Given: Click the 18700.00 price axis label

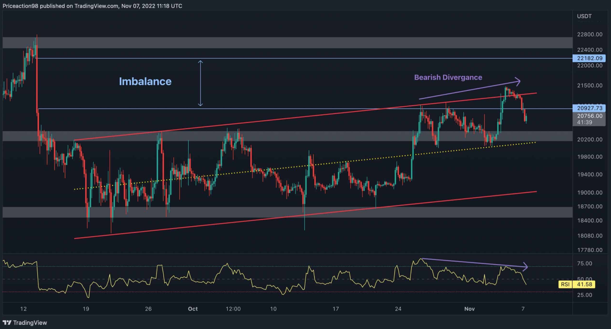Looking at the screenshot, I should coord(590,206).
